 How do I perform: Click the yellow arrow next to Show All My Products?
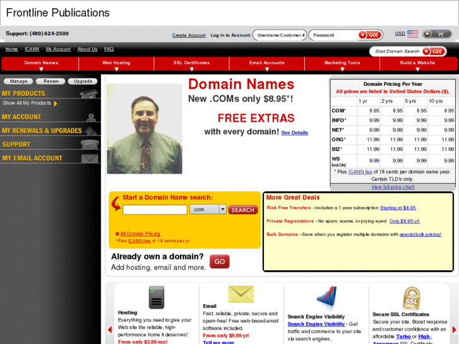point(56,104)
